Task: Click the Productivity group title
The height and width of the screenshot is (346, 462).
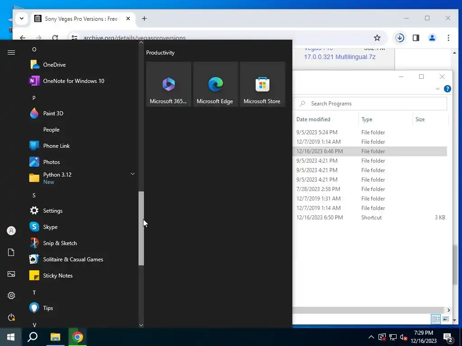Action: pos(160,53)
